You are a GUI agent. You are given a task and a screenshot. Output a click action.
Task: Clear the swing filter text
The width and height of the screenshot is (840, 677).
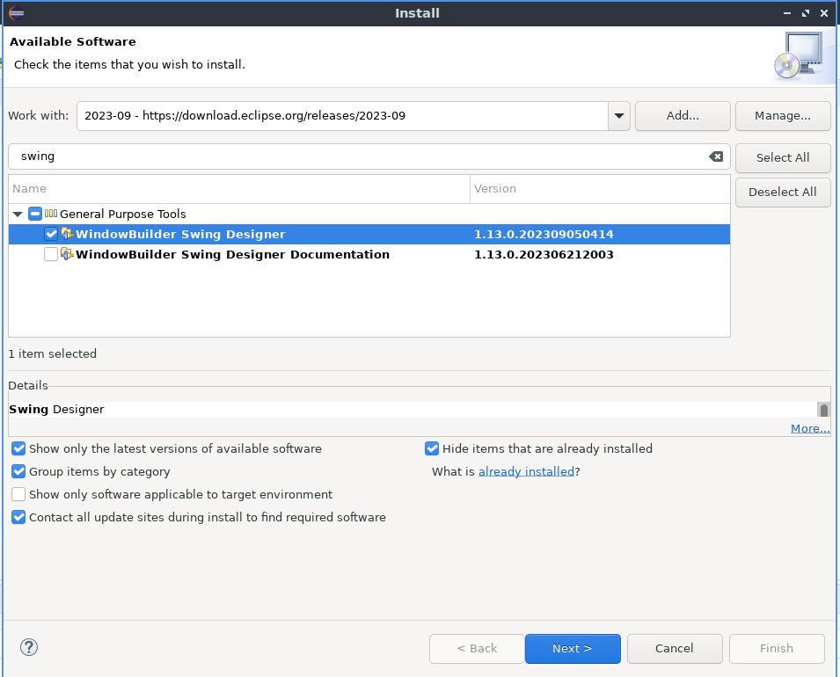tap(716, 157)
